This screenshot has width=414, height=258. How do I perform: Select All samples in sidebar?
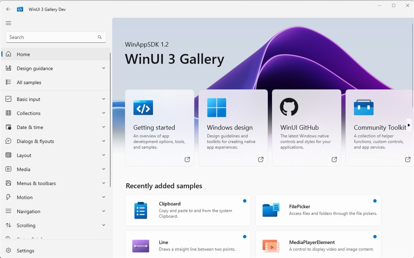[x=56, y=82]
